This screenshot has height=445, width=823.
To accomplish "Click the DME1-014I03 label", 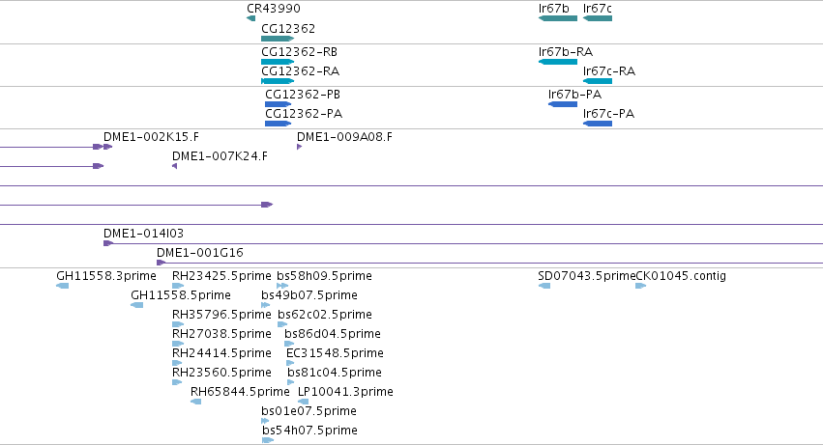I will tap(143, 234).
